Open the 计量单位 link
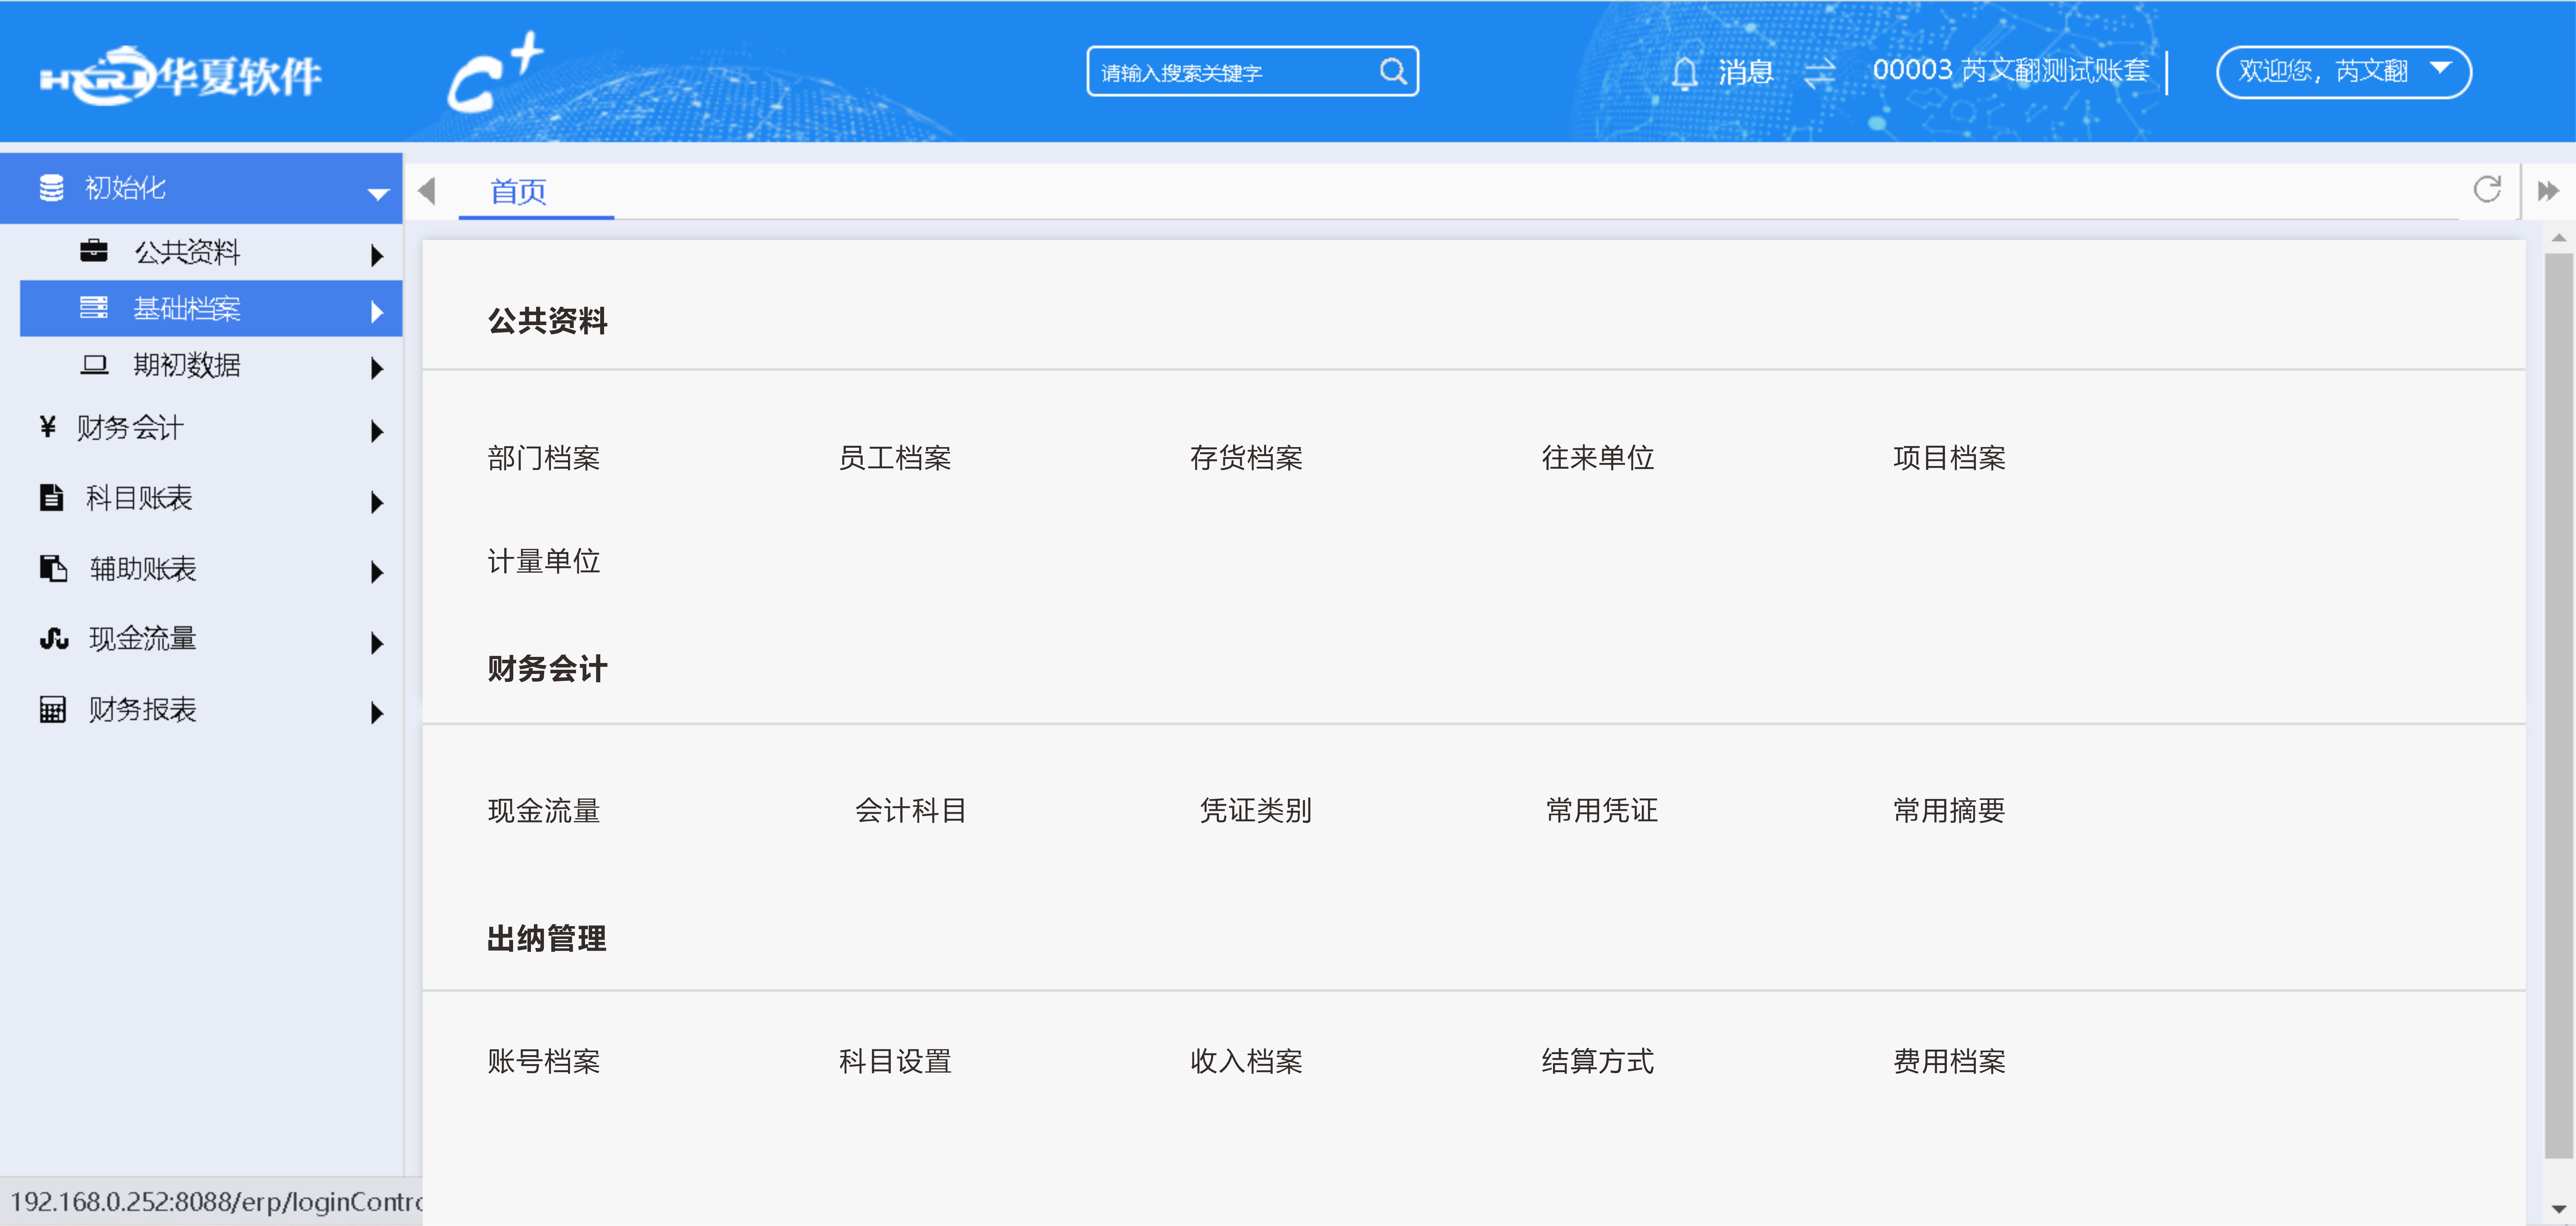The width and height of the screenshot is (2576, 1226). [544, 561]
